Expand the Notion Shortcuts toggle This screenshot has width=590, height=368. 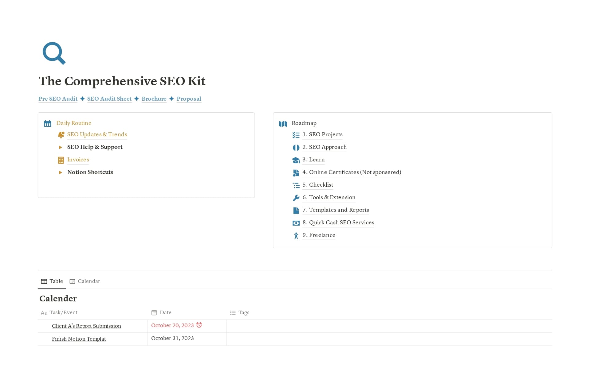click(61, 172)
